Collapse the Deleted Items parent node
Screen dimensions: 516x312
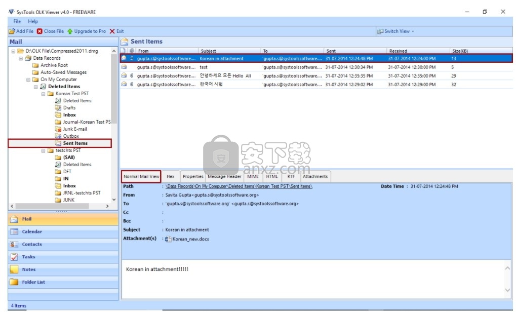[x=36, y=87]
